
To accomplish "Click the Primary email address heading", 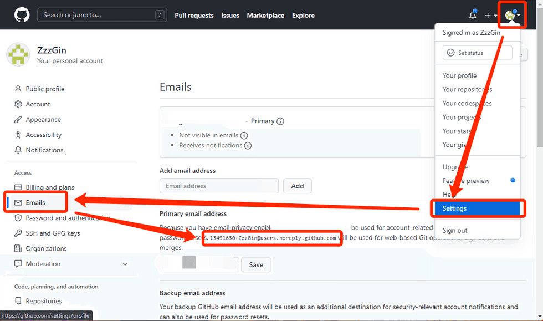I will [193, 213].
